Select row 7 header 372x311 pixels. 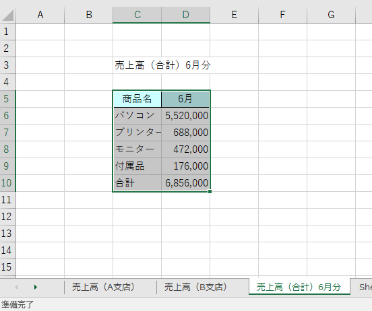tap(8, 133)
